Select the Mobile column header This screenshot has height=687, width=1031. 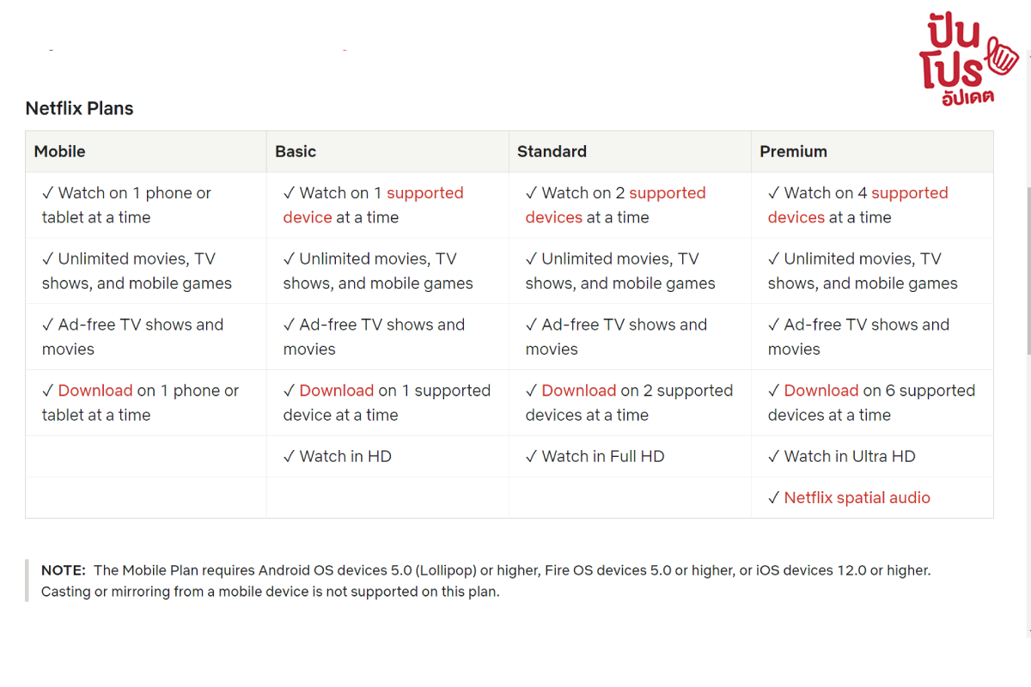point(146,151)
